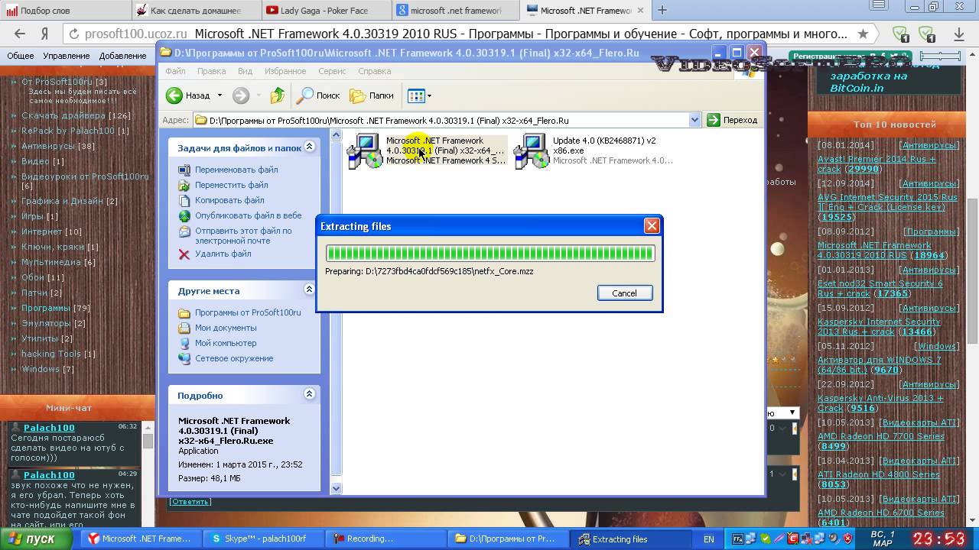This screenshot has height=550, width=979.
Task: Click Publish this file to the web
Action: (x=248, y=215)
